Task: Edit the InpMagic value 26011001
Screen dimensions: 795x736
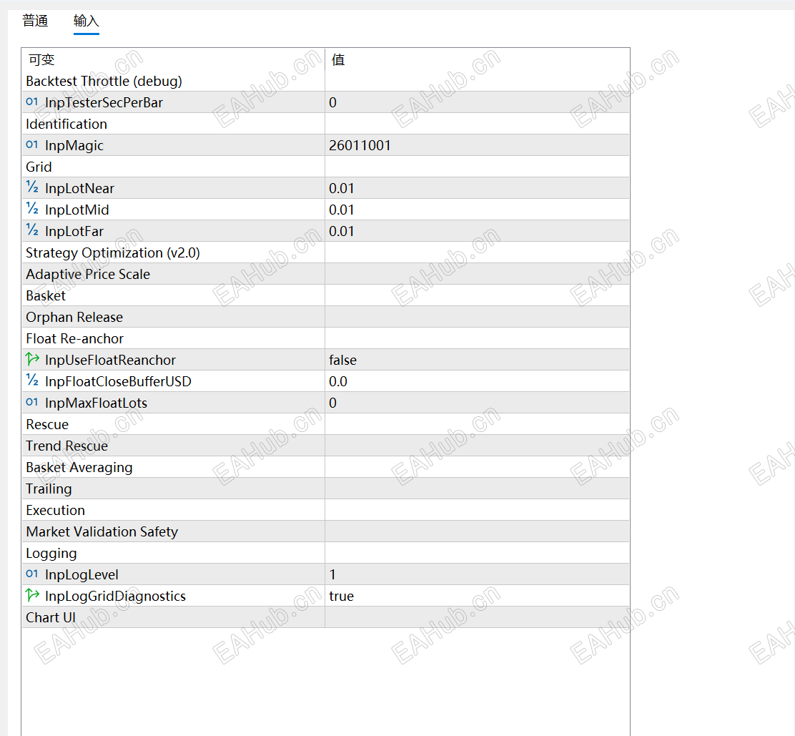Action: click(477, 145)
